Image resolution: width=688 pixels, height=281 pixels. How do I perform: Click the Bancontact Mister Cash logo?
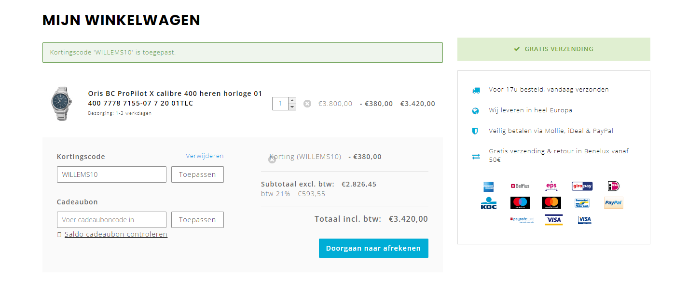pos(582,203)
